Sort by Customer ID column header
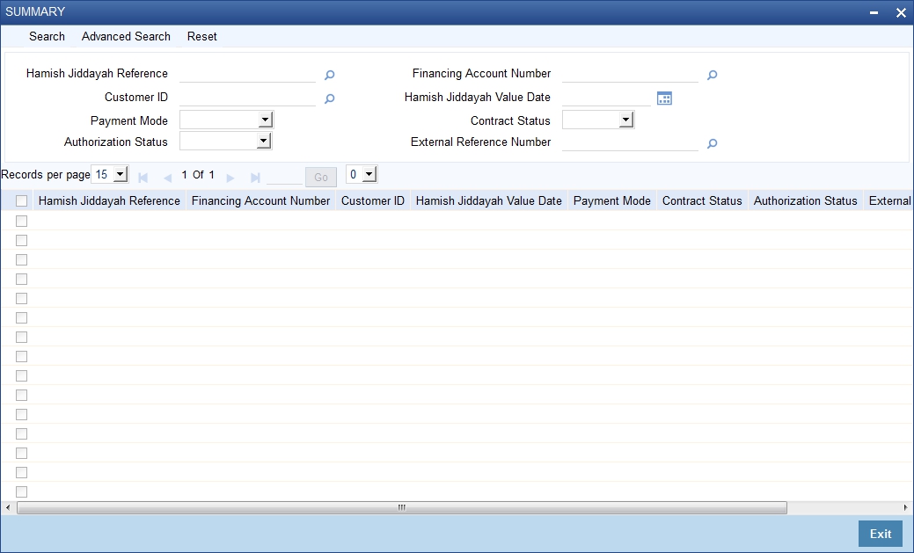The height and width of the screenshot is (553, 914). (372, 201)
